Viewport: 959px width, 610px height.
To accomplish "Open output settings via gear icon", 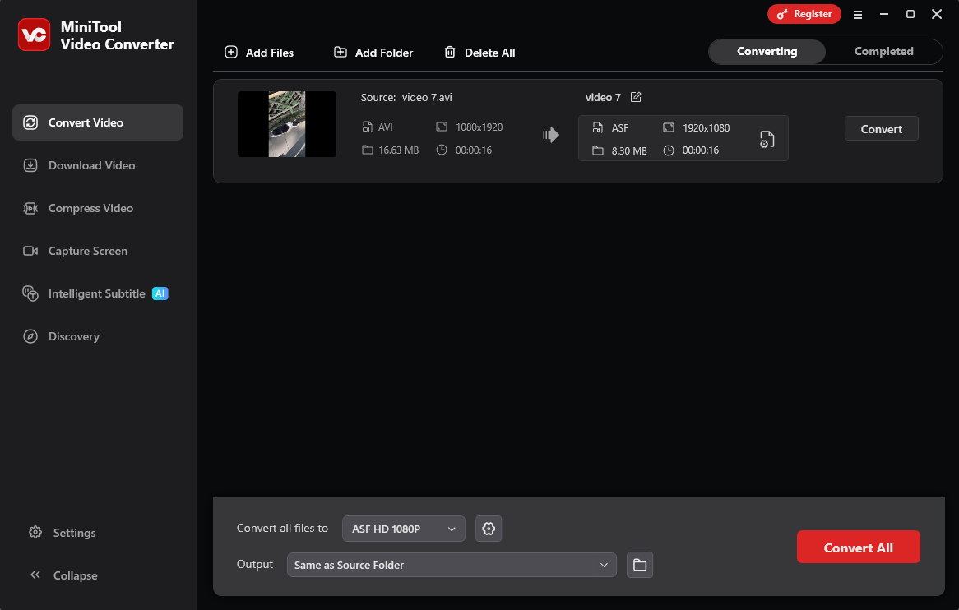I will tap(489, 529).
